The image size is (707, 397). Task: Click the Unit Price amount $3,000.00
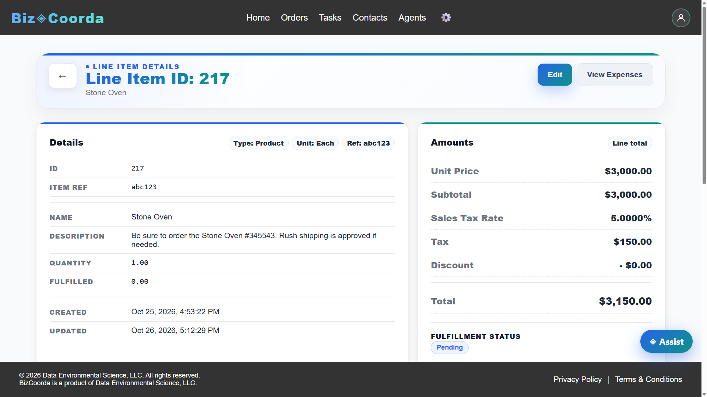point(628,171)
